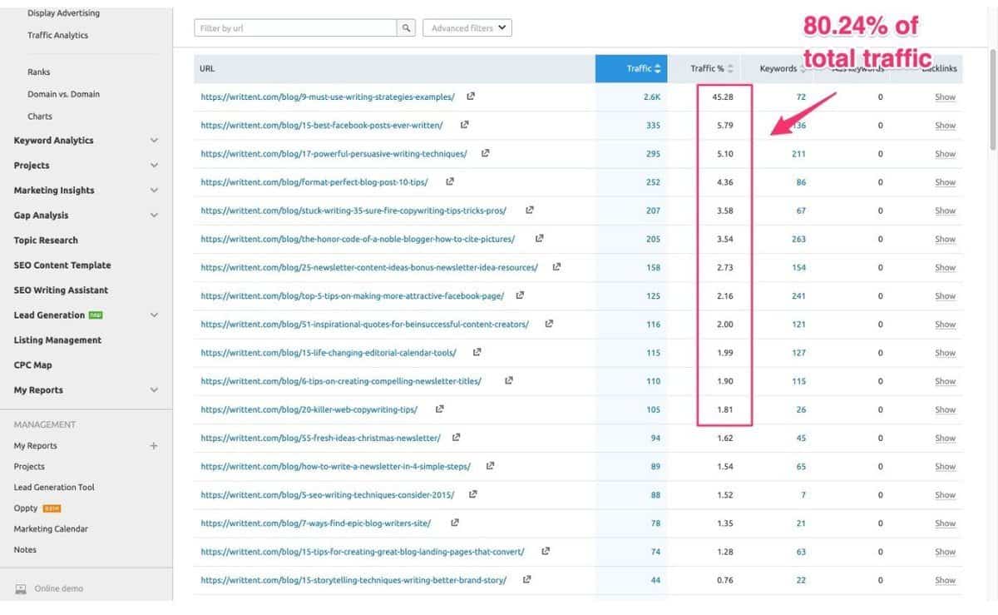The height and width of the screenshot is (615, 998).
Task: Sort by the Traffic % column header
Action: click(x=712, y=68)
